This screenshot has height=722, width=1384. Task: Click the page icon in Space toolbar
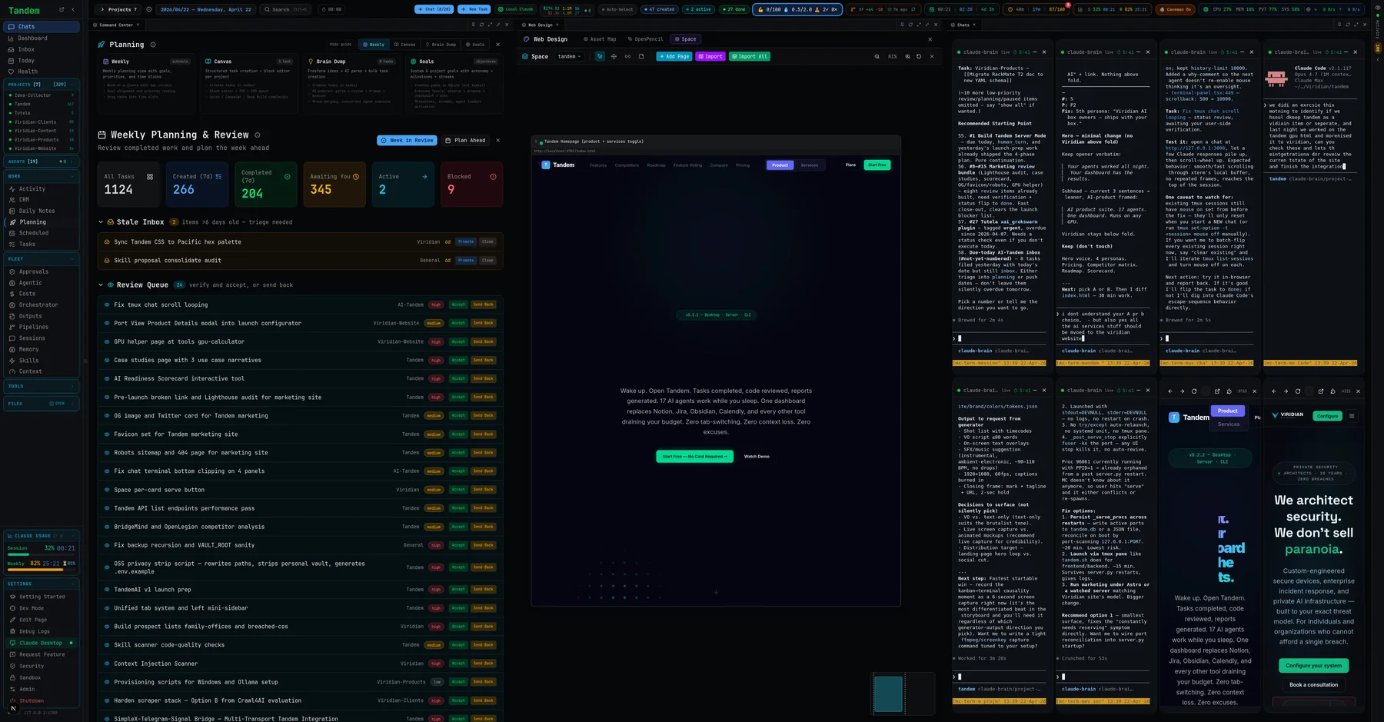tap(641, 56)
